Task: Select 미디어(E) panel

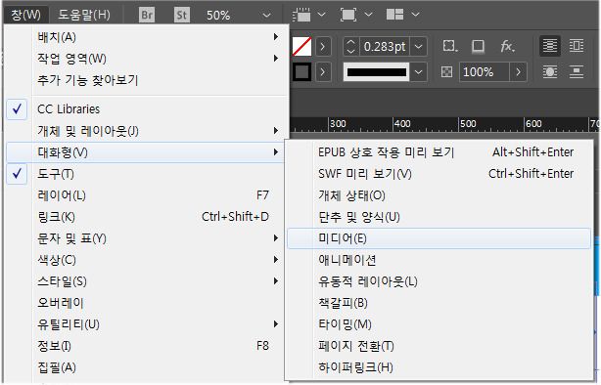Action: (x=439, y=238)
